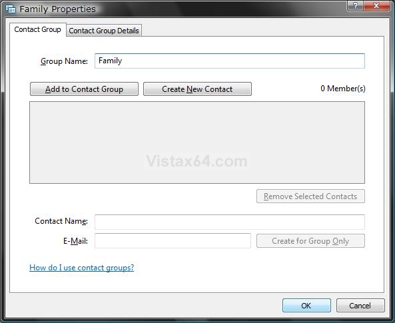The width and height of the screenshot is (395, 323).
Task: Click the Create New Contact button
Action: click(x=197, y=89)
